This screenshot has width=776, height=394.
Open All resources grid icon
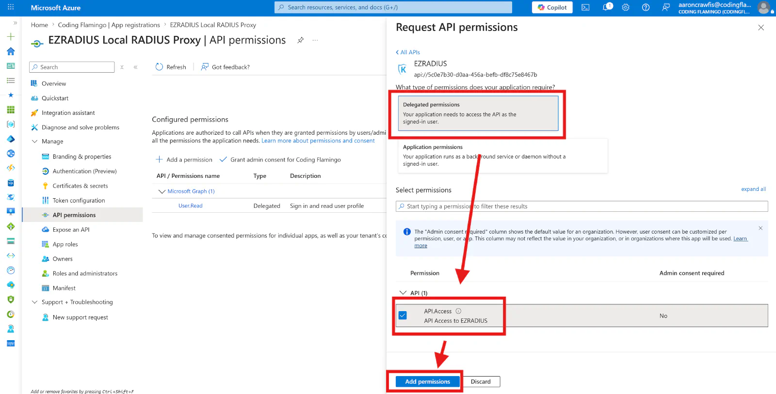[x=11, y=110]
